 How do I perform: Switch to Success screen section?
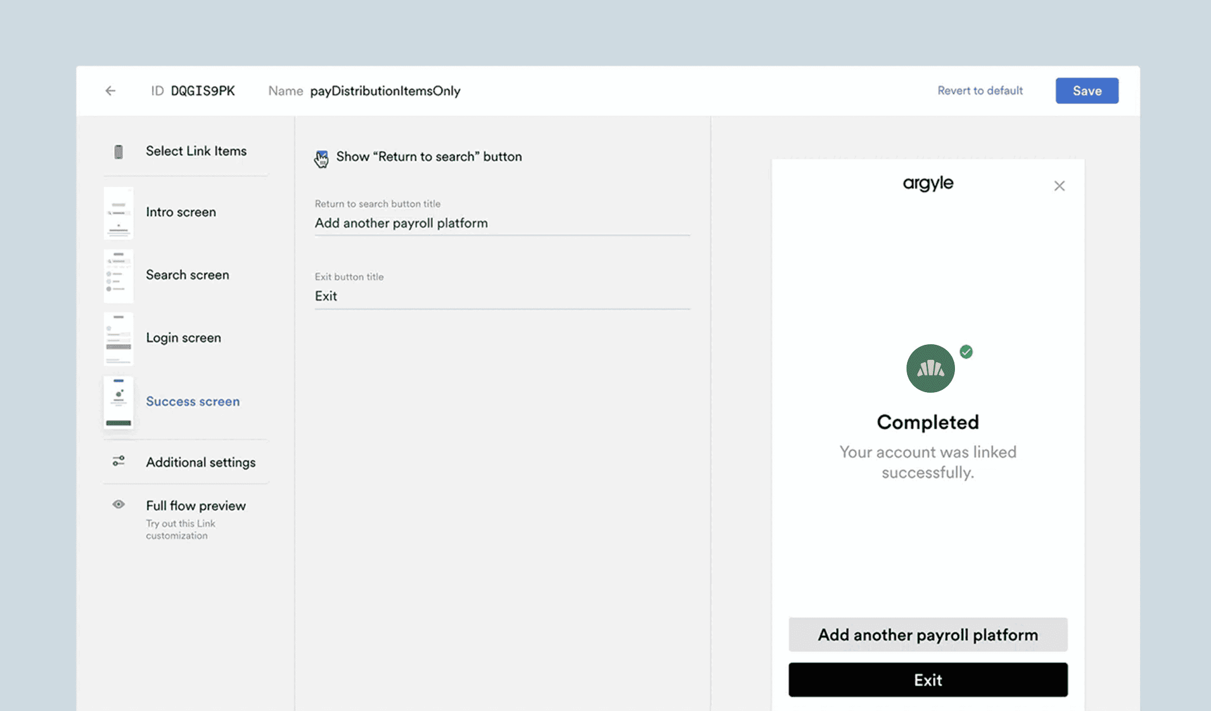tap(193, 401)
